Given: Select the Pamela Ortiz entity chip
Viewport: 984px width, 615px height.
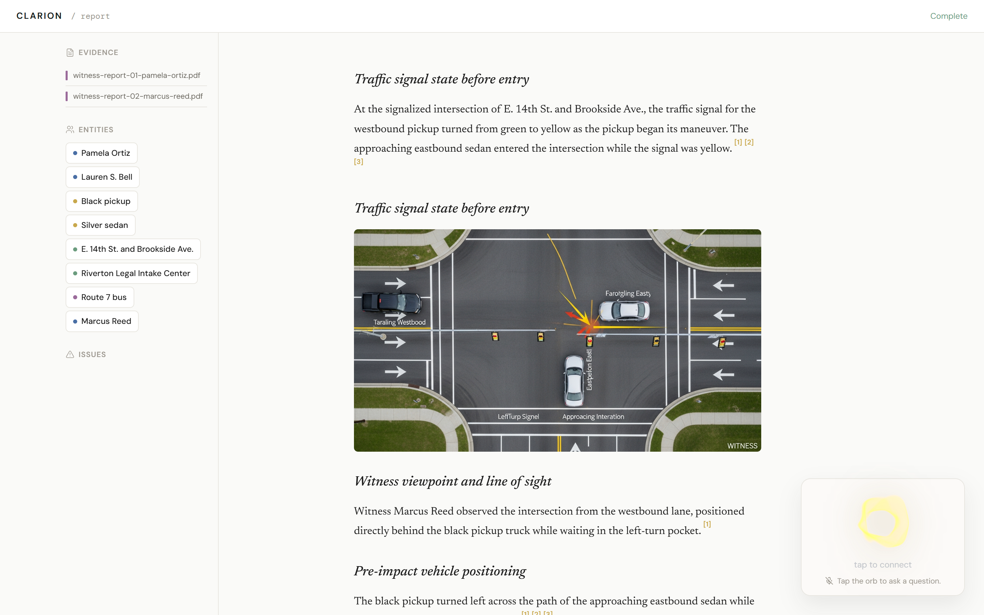Looking at the screenshot, I should (x=102, y=153).
